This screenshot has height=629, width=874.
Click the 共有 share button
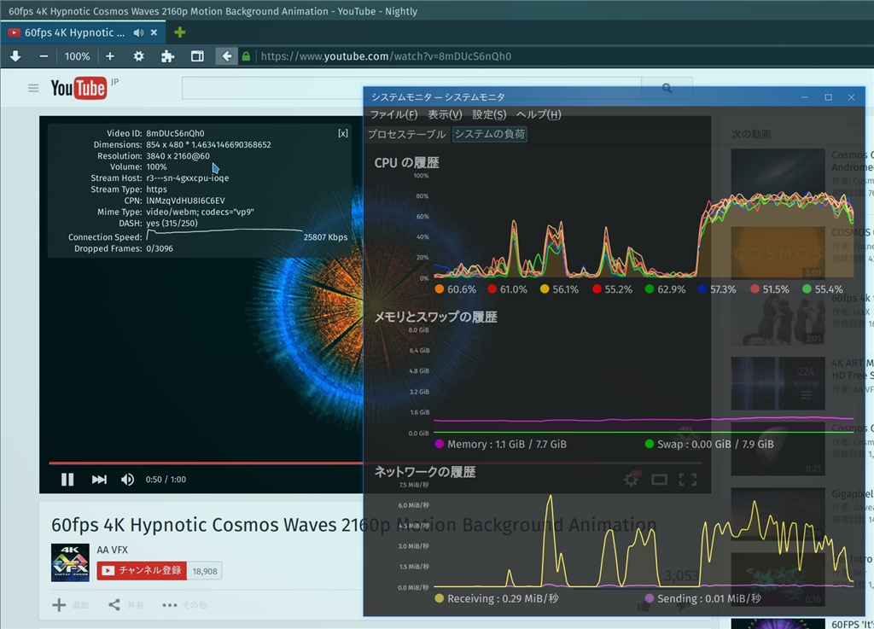tap(126, 605)
